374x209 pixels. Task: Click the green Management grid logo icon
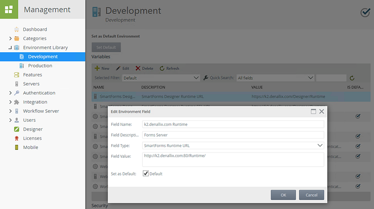[x=9, y=9]
